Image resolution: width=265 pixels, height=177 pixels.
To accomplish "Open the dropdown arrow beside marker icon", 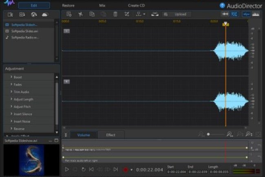I will tap(144, 14).
